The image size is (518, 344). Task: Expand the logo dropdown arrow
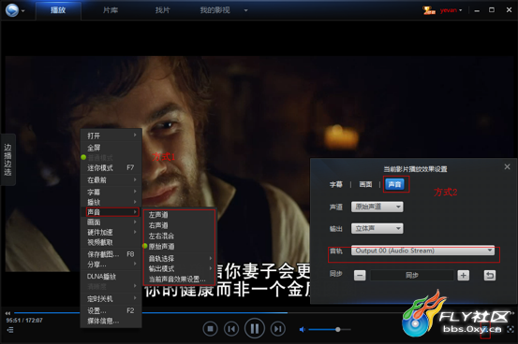(23, 11)
